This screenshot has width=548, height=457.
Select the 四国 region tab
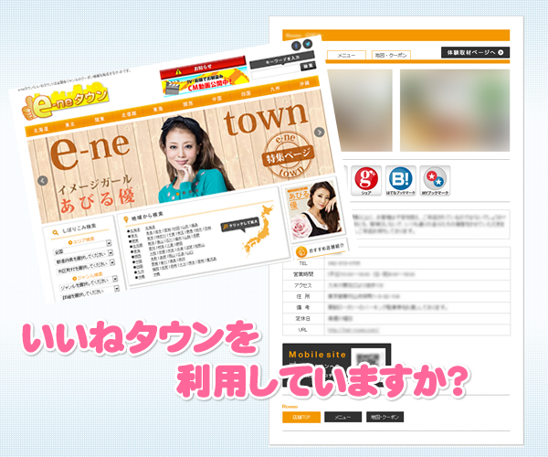246,93
